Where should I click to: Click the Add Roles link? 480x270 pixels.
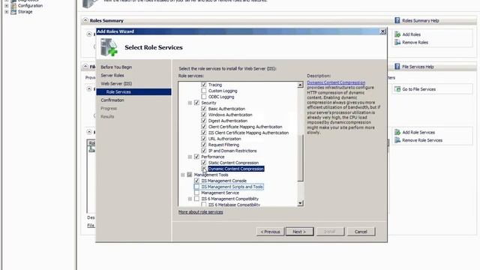(412, 34)
